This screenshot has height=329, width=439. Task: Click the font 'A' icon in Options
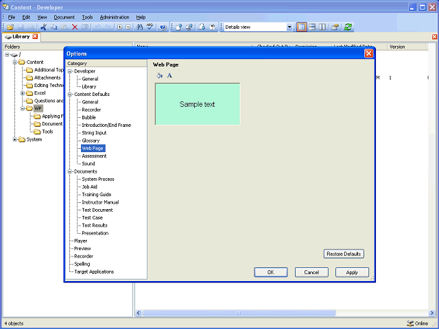coord(169,75)
